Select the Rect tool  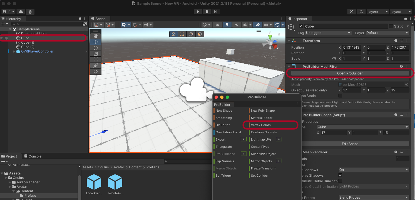point(96,59)
